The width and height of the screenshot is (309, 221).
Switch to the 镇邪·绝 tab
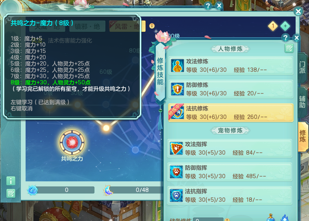[87, 26]
